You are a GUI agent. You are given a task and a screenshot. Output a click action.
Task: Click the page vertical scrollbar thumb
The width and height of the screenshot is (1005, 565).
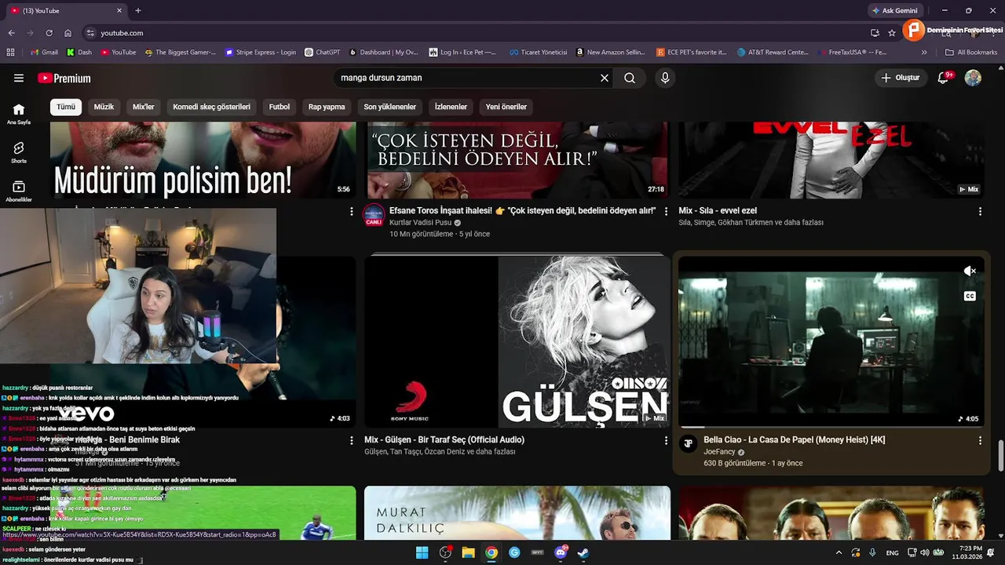click(x=1000, y=455)
